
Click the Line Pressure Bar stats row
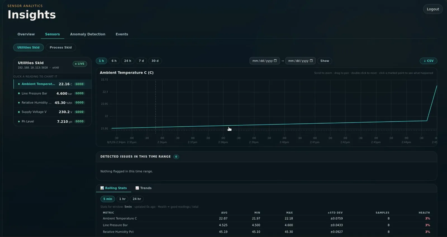(266, 225)
